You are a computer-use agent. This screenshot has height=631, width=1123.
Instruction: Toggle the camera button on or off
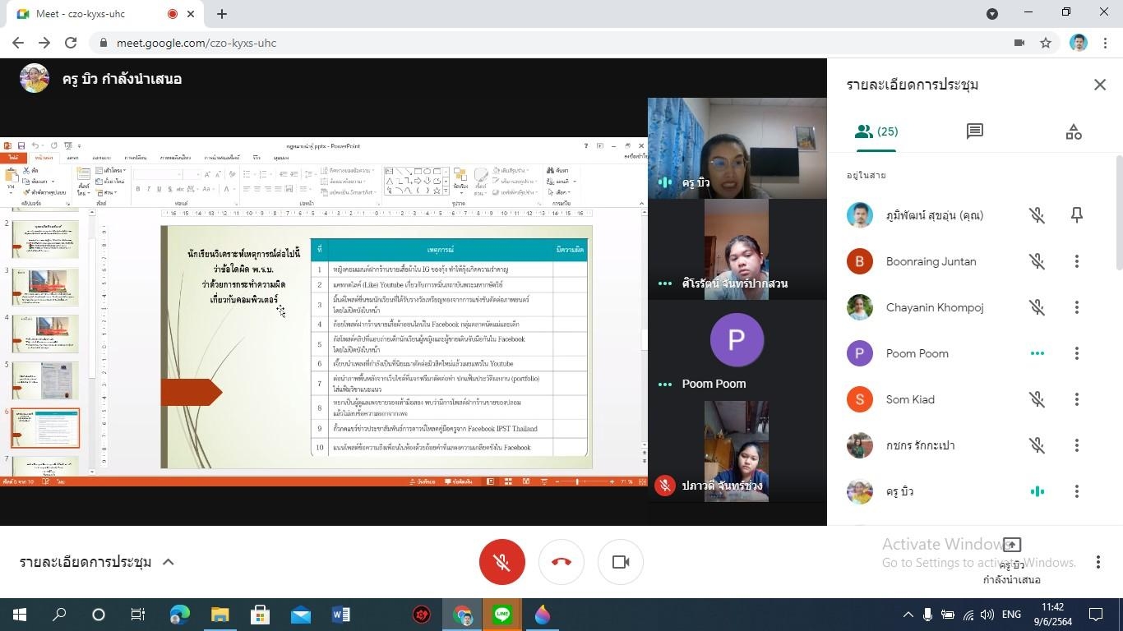tap(621, 562)
